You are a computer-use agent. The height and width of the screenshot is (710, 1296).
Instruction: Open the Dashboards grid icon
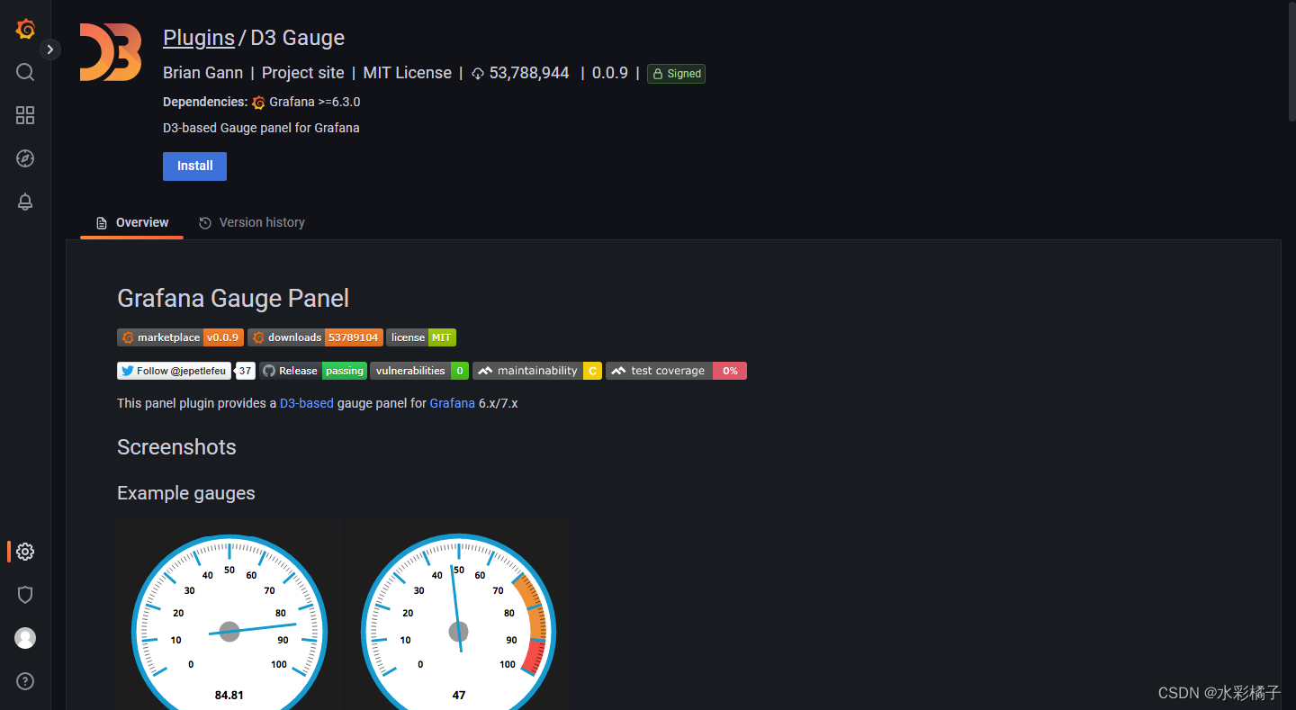[x=25, y=115]
